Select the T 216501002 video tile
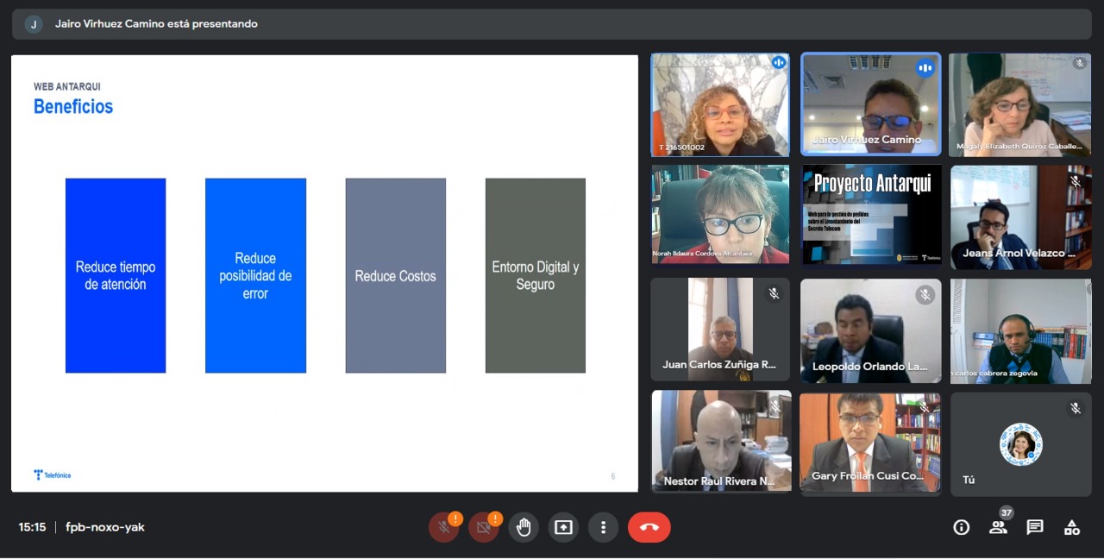The height and width of the screenshot is (559, 1104). pyautogui.click(x=720, y=104)
